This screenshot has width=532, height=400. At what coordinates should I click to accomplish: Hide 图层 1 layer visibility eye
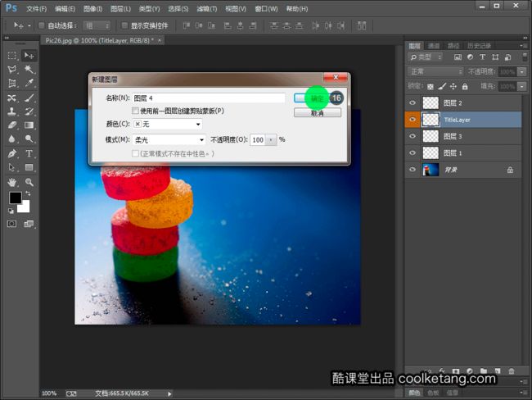point(413,152)
